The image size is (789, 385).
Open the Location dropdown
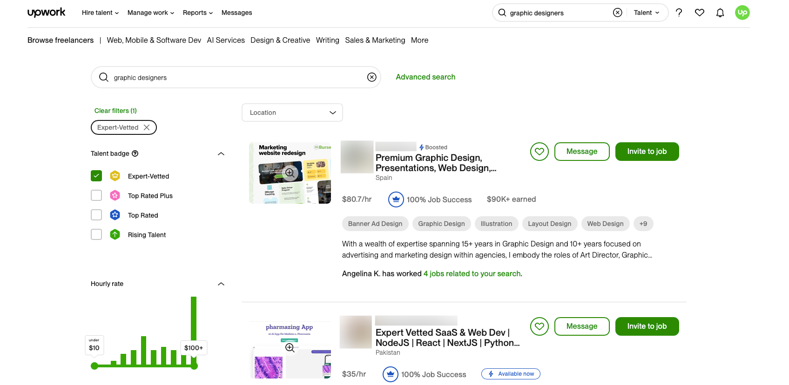(292, 113)
